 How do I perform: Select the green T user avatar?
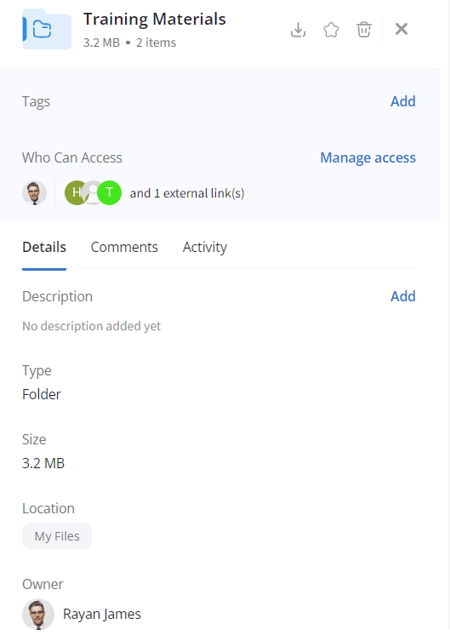(110, 192)
